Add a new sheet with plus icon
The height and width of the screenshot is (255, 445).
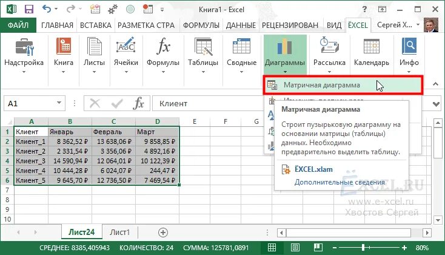point(163,233)
